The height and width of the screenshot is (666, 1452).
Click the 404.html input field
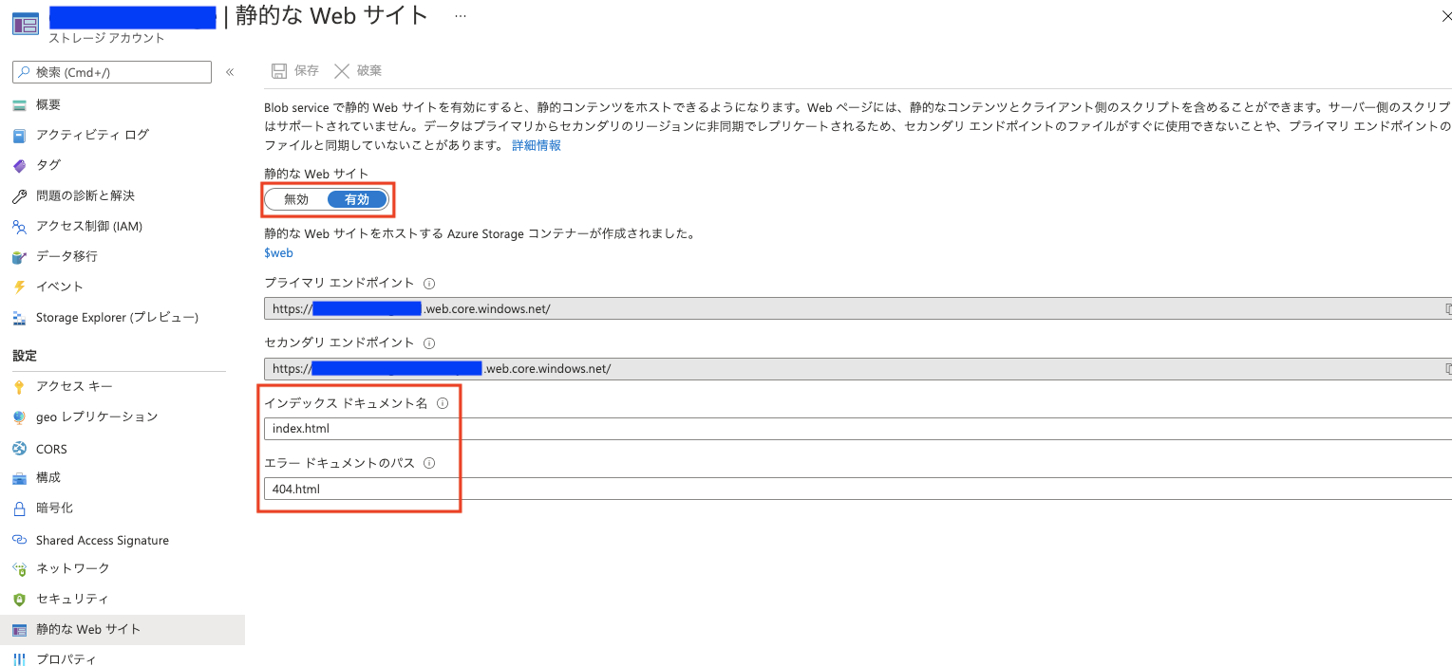click(x=858, y=490)
